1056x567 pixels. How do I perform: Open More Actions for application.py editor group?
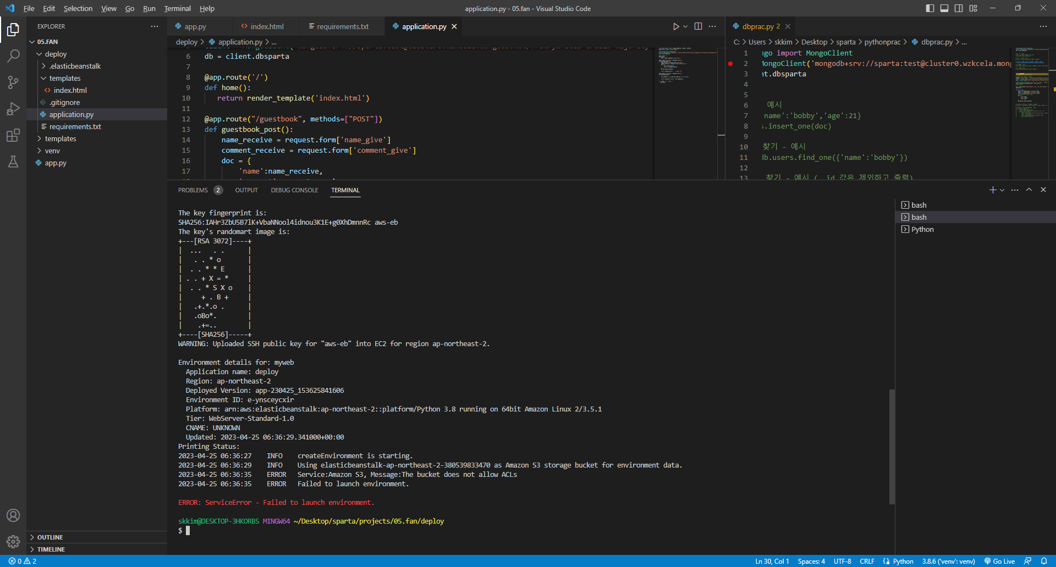(712, 26)
